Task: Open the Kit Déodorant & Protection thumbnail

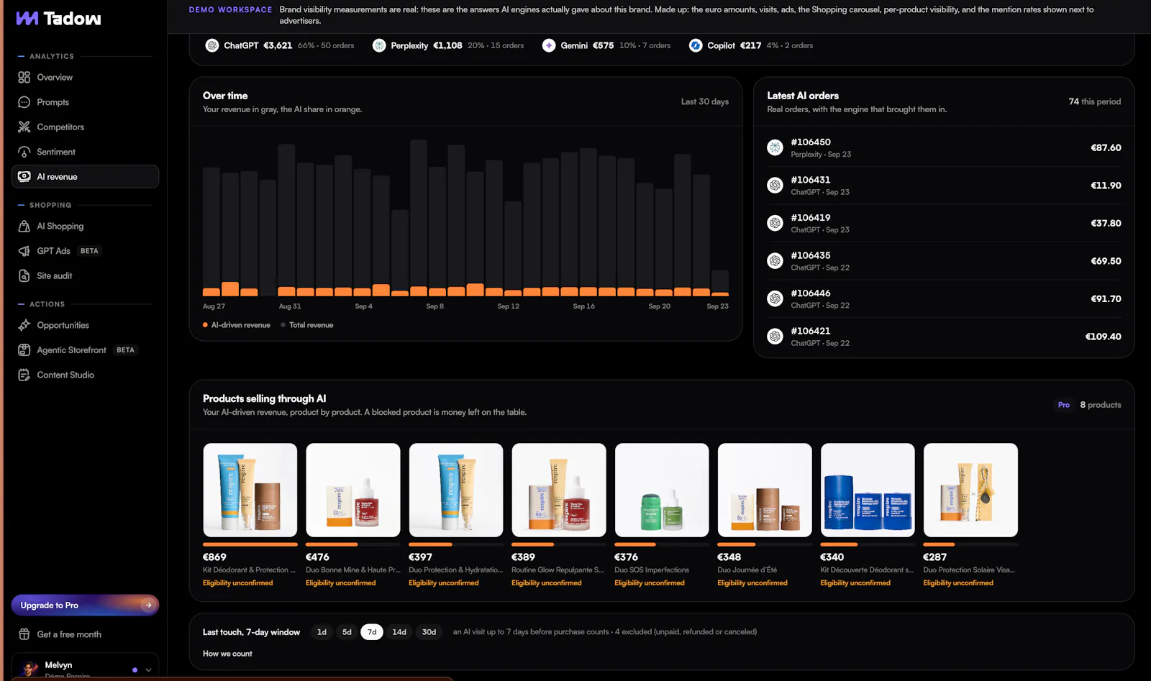Action: click(250, 490)
